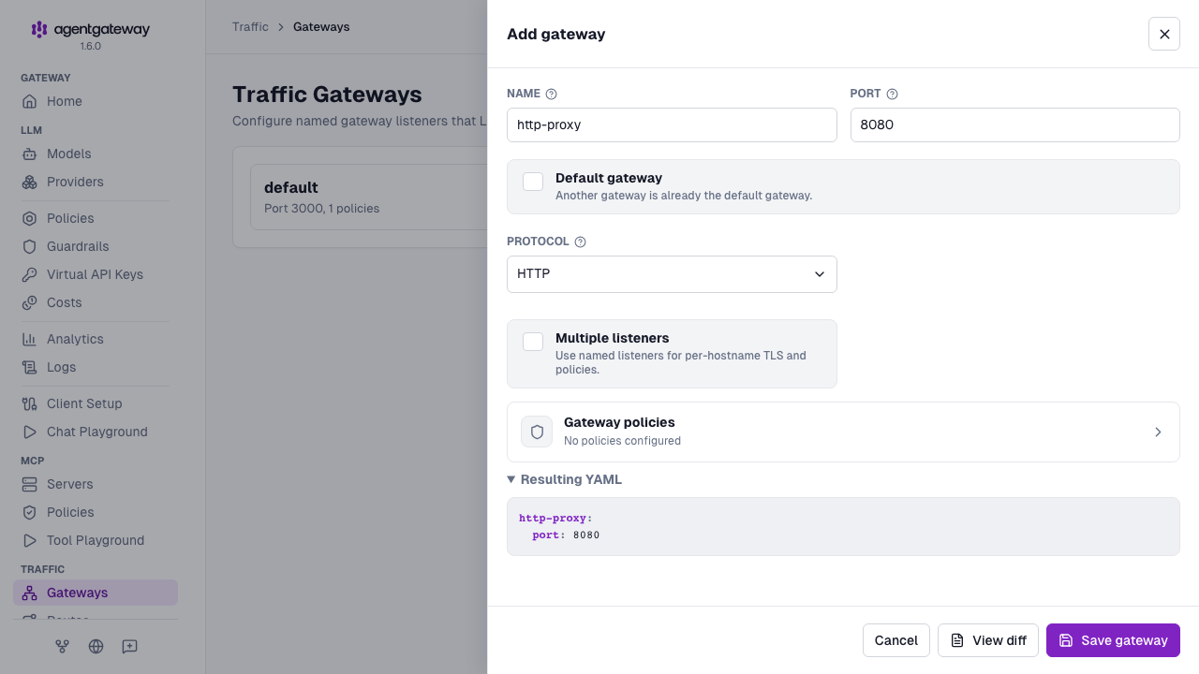Click View diff button
Screen dimensions: 1199x674
[x=988, y=640]
